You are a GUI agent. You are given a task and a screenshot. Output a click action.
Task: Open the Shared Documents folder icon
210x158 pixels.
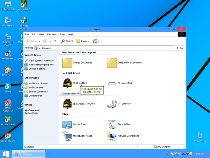click(67, 63)
